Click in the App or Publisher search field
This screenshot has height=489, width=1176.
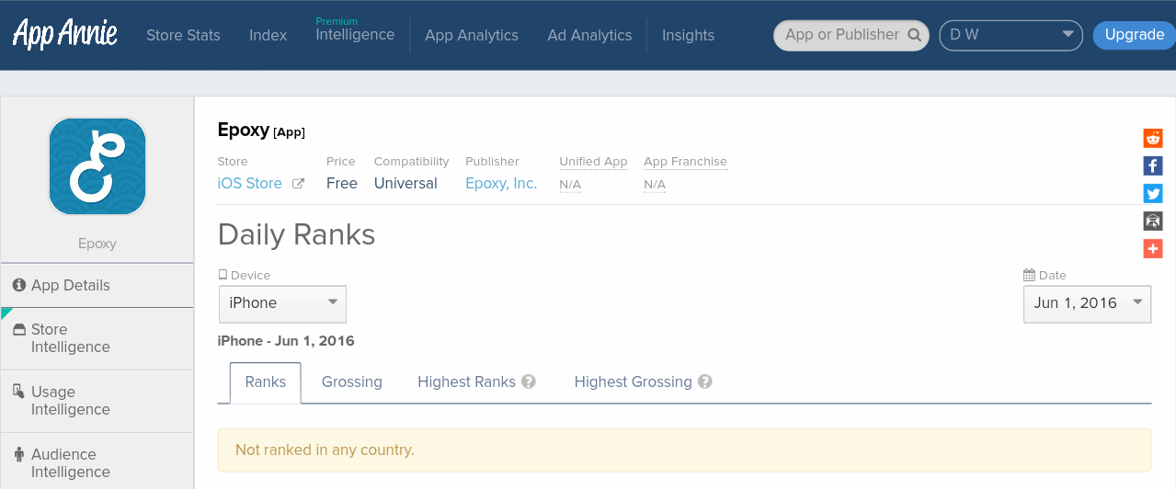click(x=840, y=35)
